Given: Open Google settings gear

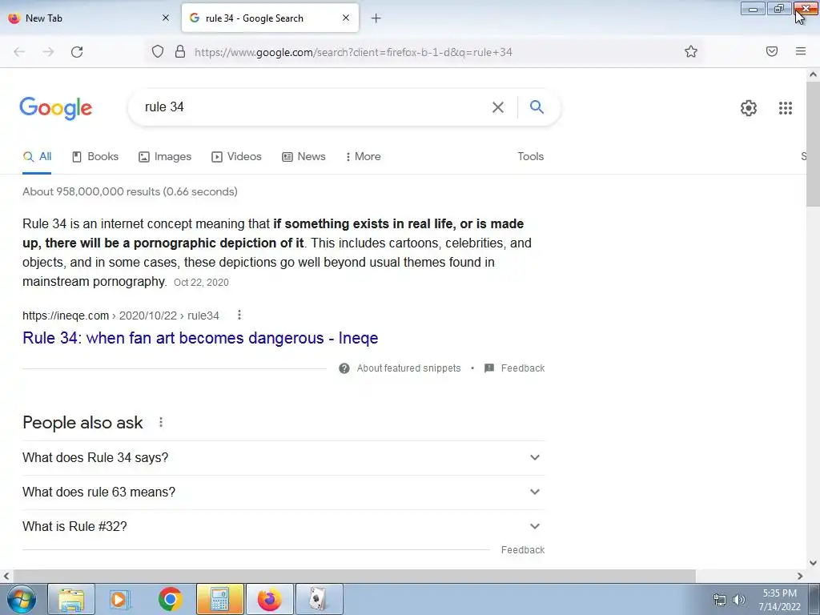Looking at the screenshot, I should tap(749, 108).
